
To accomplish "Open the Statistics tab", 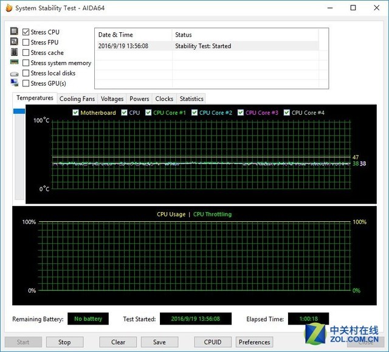I will click(191, 98).
